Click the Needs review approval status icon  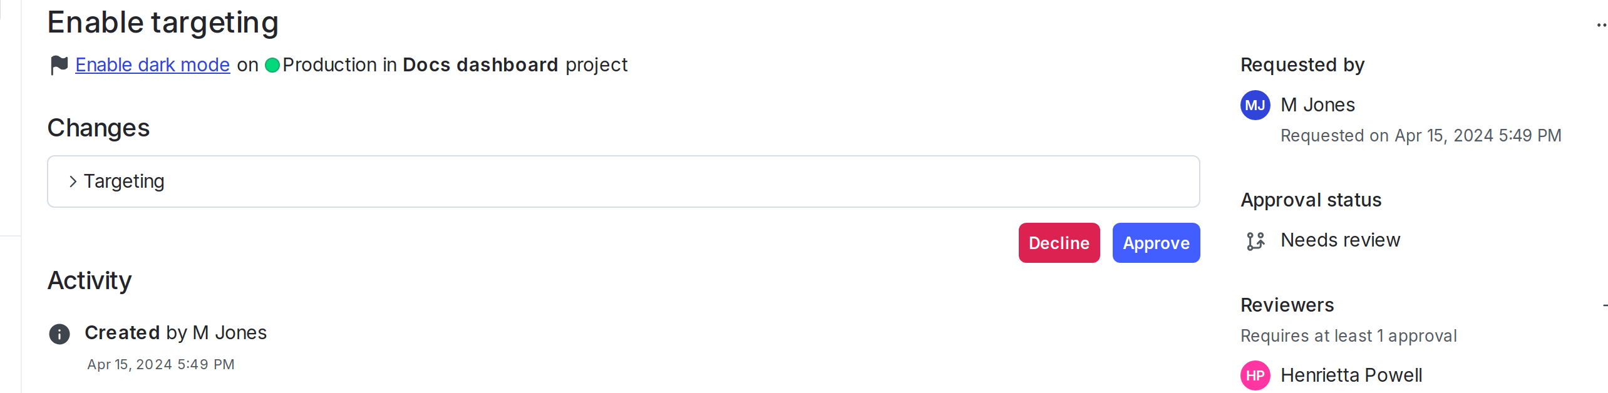click(1254, 241)
